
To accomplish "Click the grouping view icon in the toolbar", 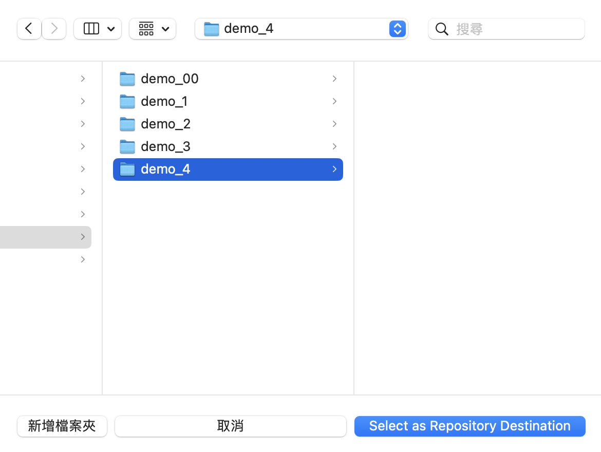I will point(145,28).
